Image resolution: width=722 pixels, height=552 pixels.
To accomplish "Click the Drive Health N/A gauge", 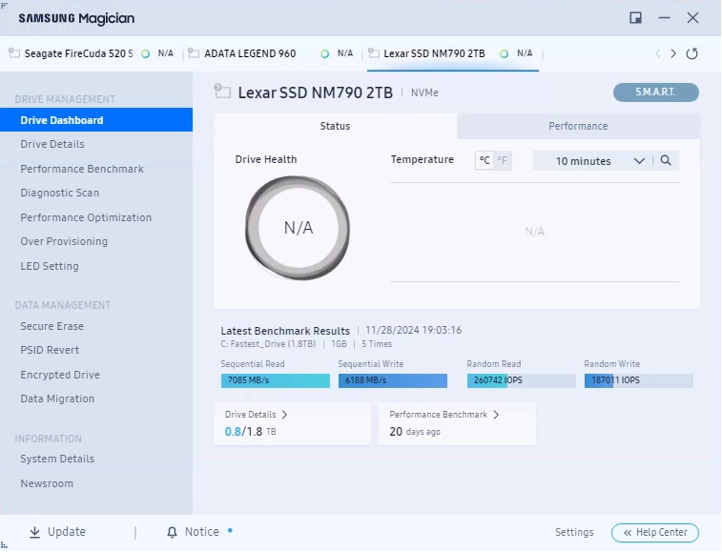I will click(298, 228).
